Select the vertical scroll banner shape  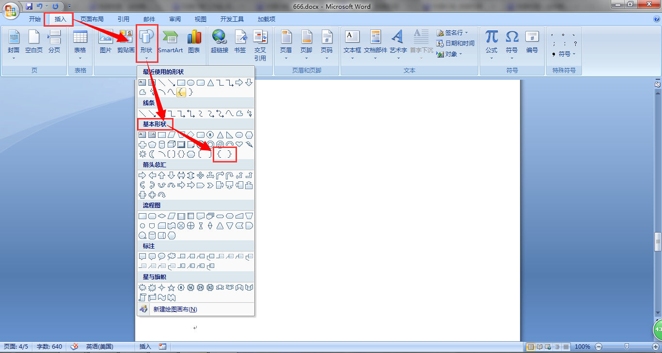click(x=142, y=297)
